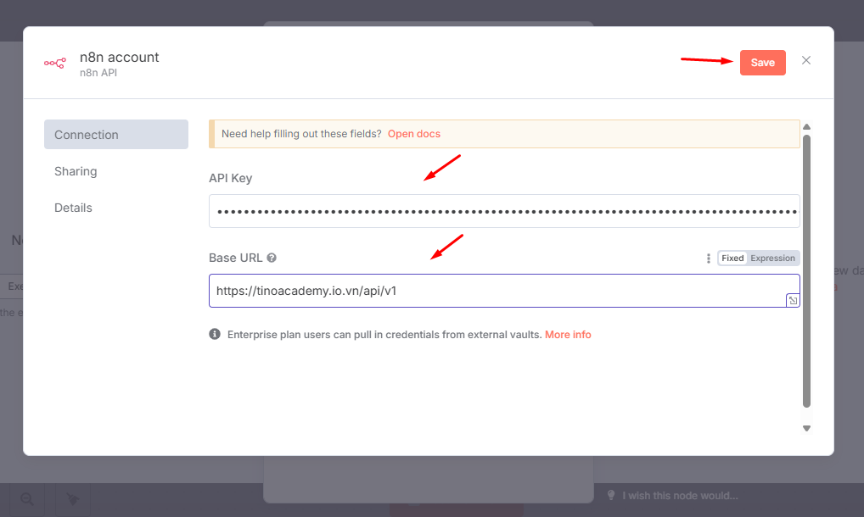Click the n8n account credential name
Screen dimensions: 864x517
[x=119, y=57]
